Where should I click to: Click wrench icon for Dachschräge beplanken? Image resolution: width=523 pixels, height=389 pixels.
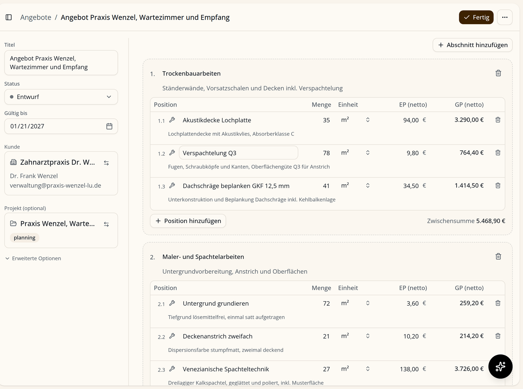pyautogui.click(x=172, y=186)
